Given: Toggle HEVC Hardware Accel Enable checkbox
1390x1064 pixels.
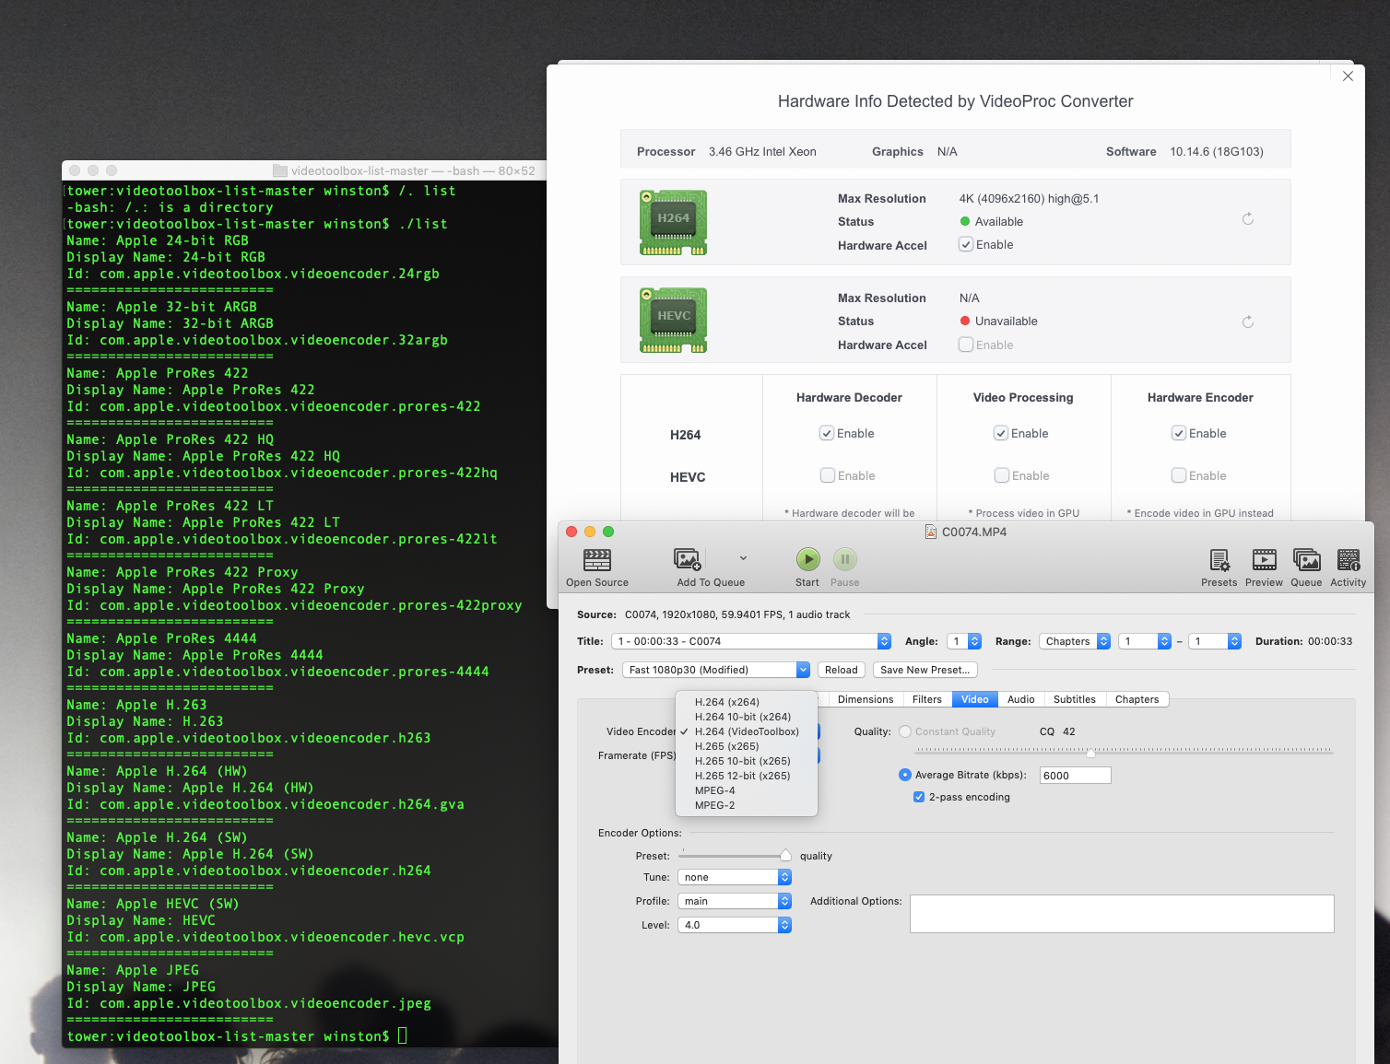Looking at the screenshot, I should [966, 345].
